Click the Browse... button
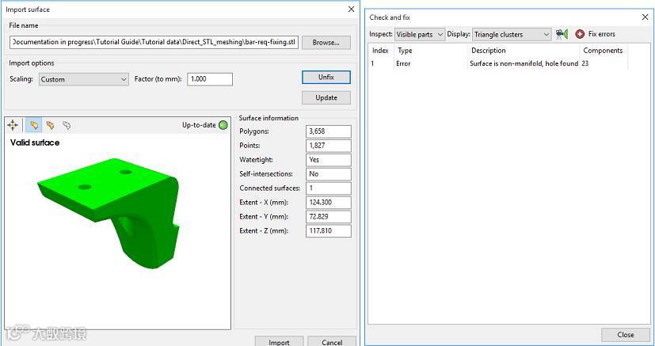This screenshot has width=655, height=346. click(x=326, y=43)
